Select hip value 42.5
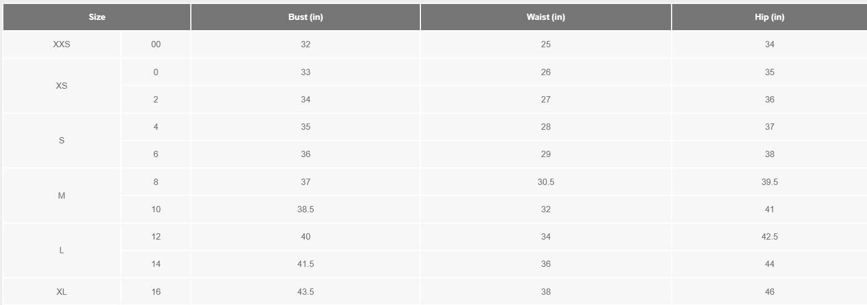867x305 pixels. [769, 237]
